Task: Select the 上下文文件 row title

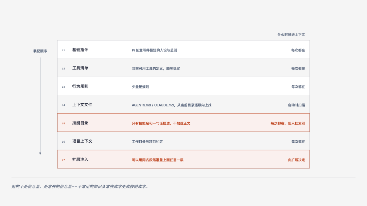Action: click(x=82, y=105)
